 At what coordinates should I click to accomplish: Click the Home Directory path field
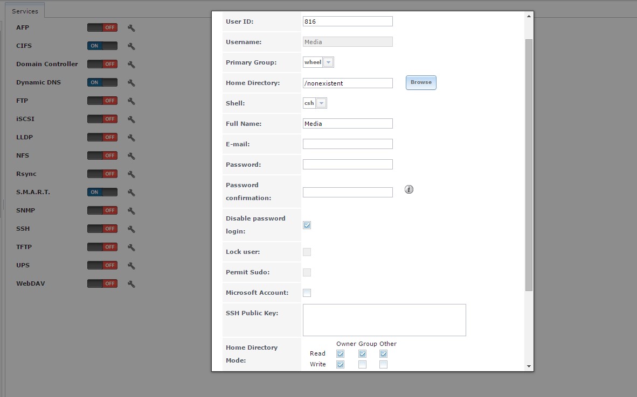(x=348, y=83)
